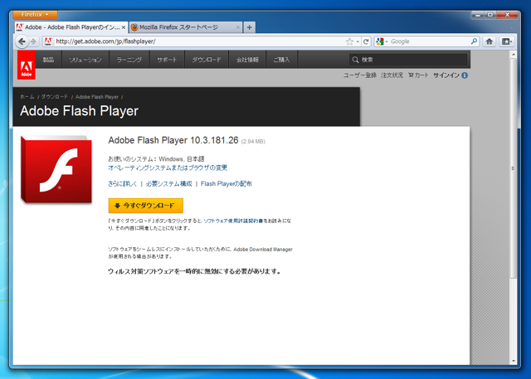Open the カート shopping cart link
531x379 pixels.
(x=418, y=75)
